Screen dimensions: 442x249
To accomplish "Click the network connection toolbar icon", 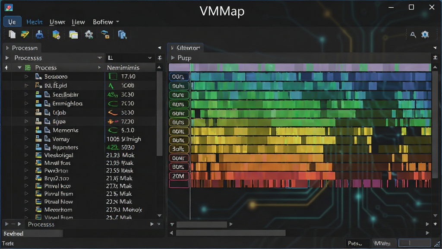I will [x=105, y=35].
